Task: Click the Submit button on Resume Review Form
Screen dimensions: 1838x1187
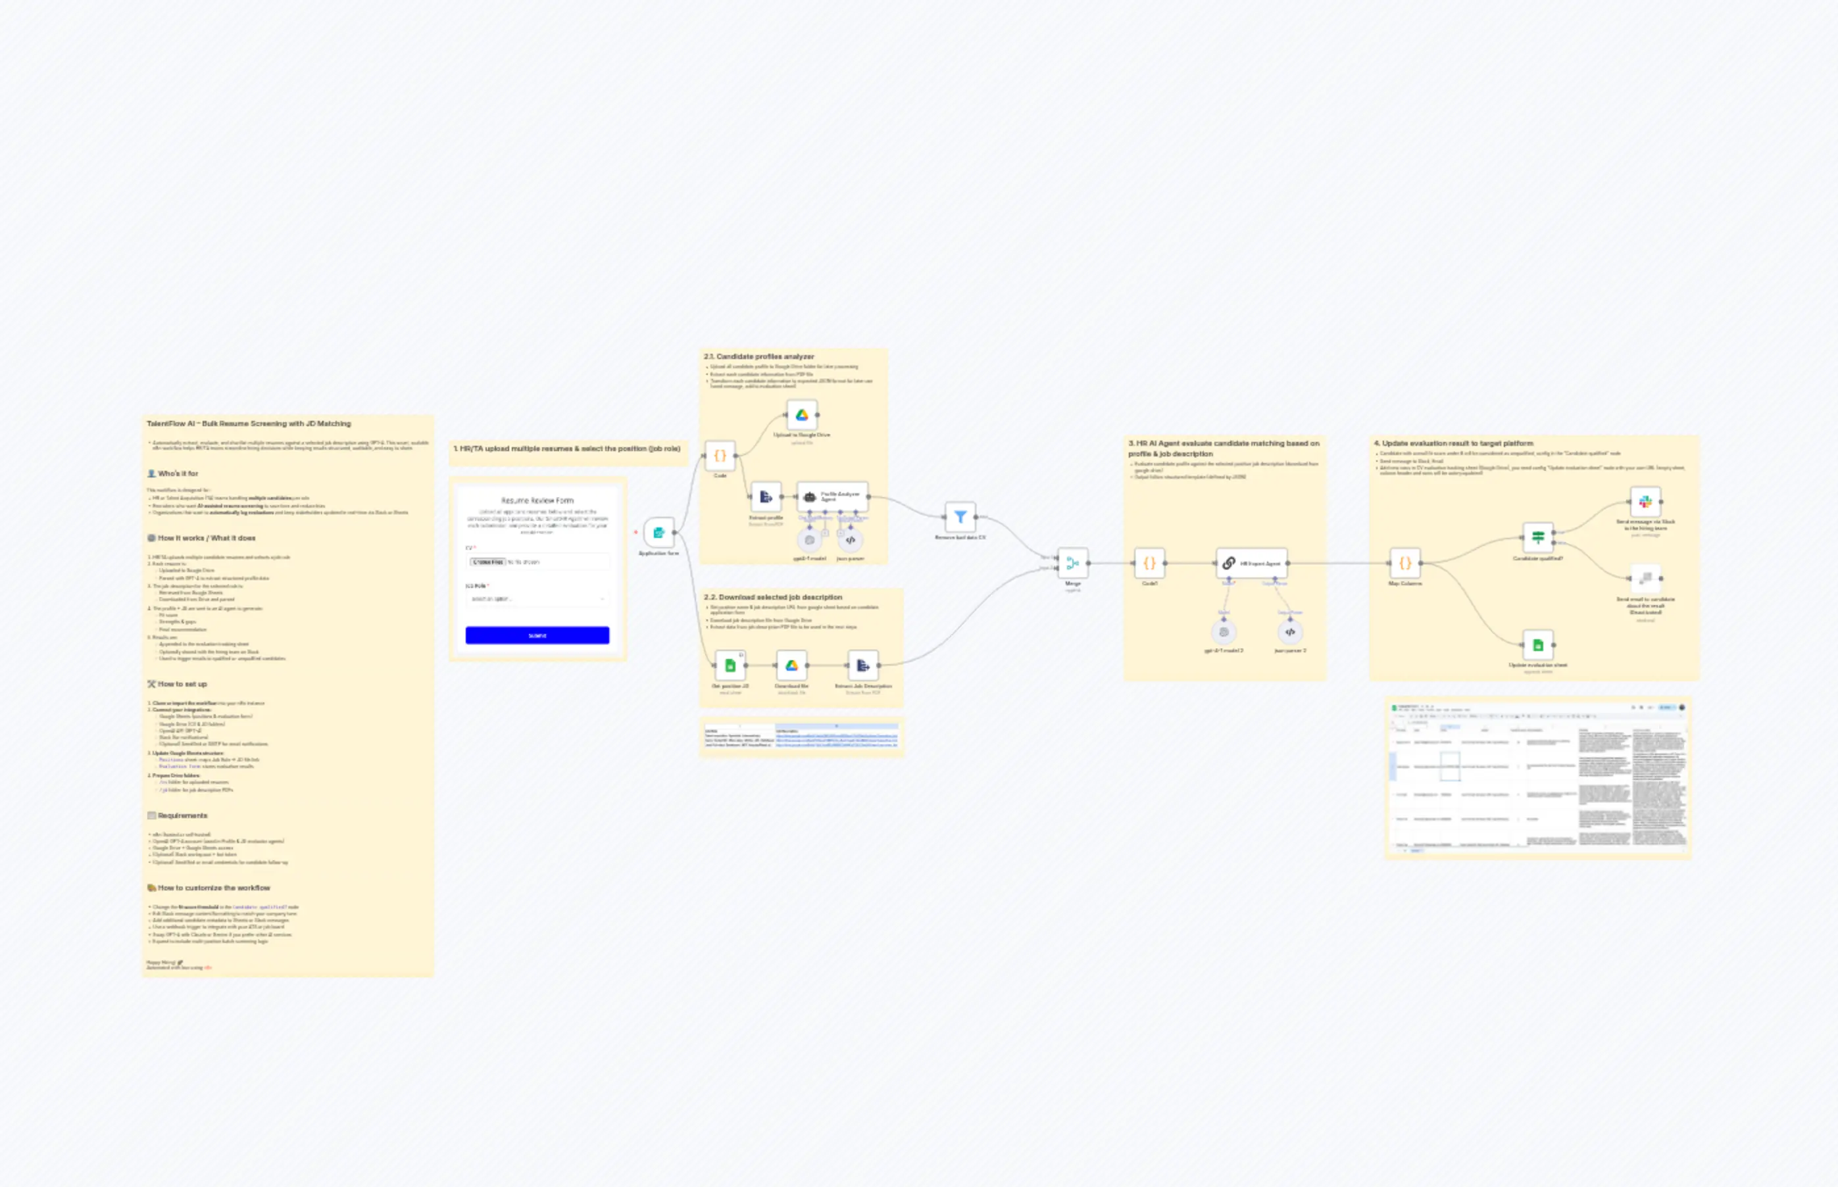Action: tap(537, 635)
